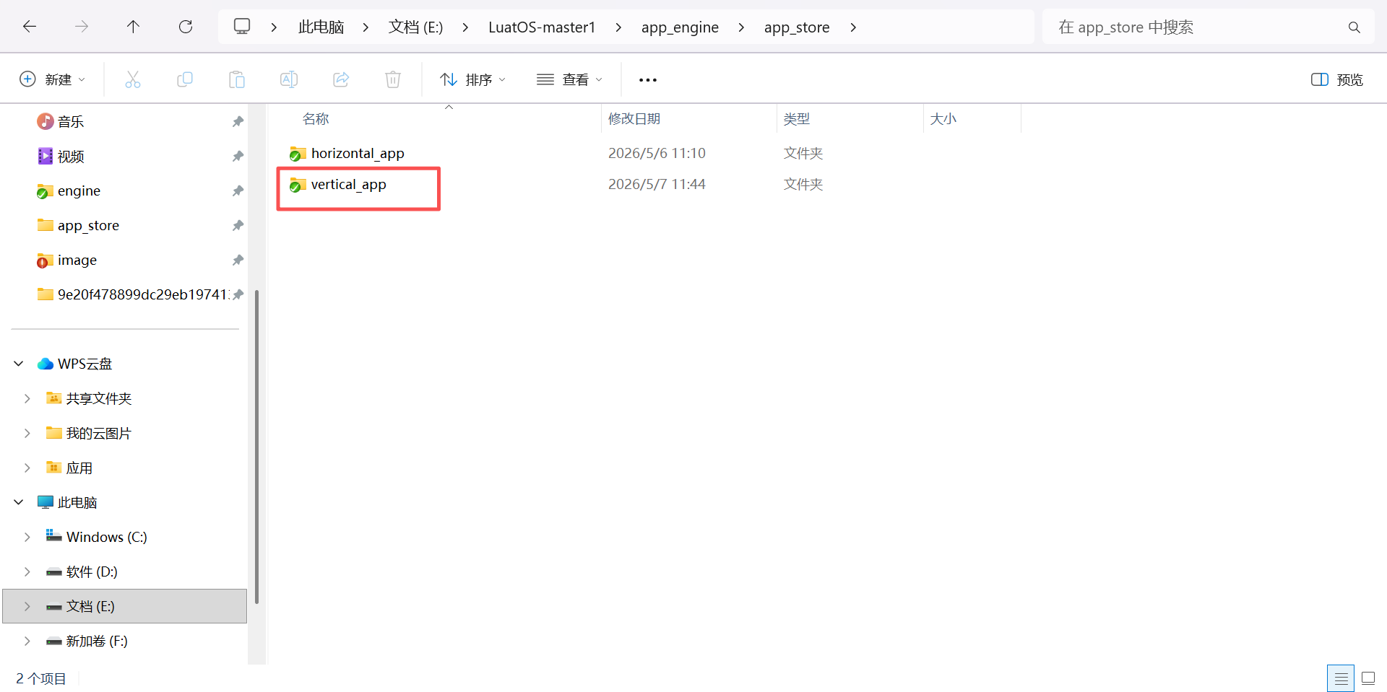Screen dimensions: 1387x692
Task: Click the app_engine breadcrumb
Action: point(680,27)
